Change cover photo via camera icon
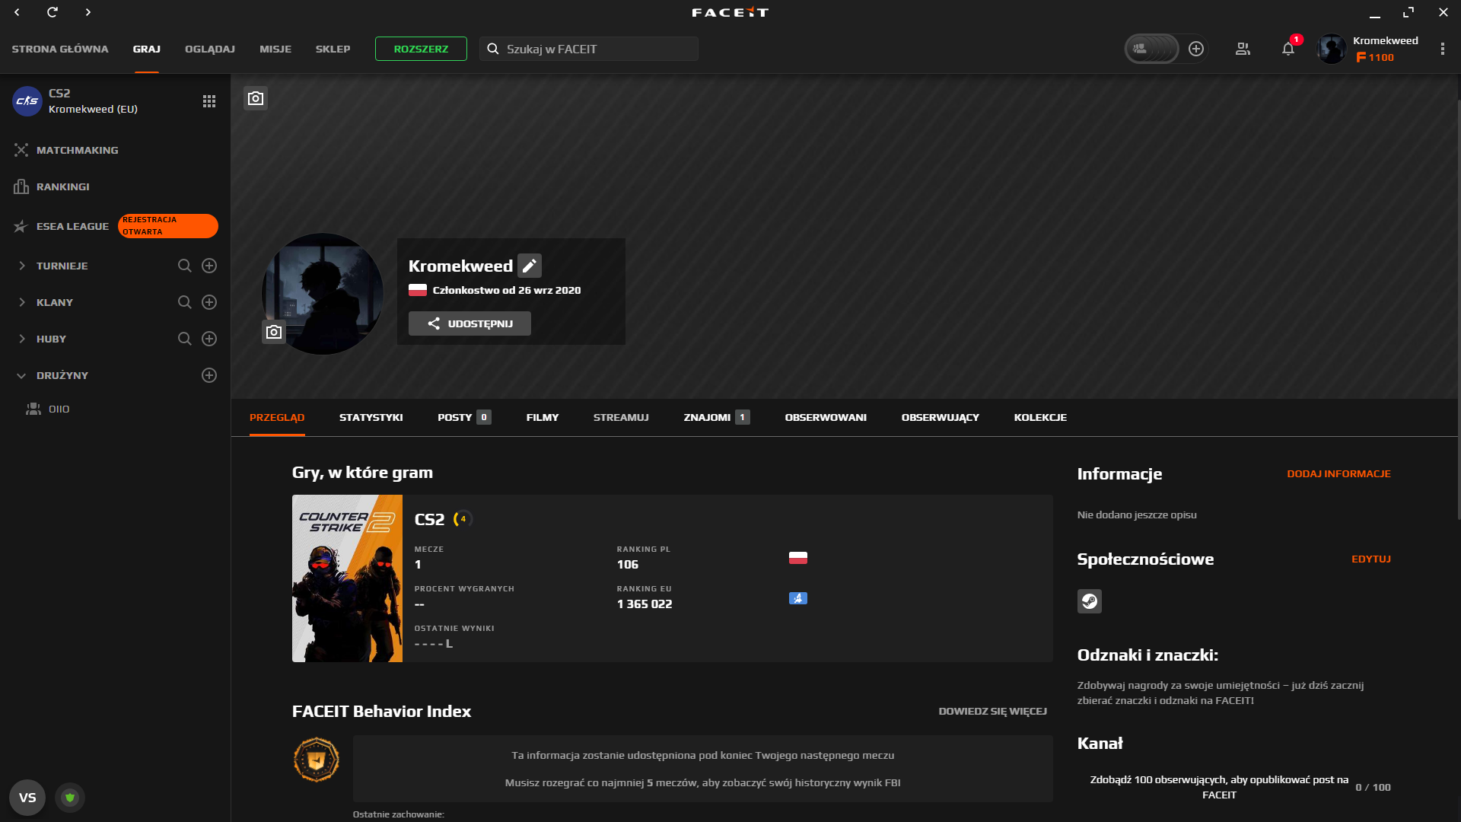1461x822 pixels. (x=256, y=98)
